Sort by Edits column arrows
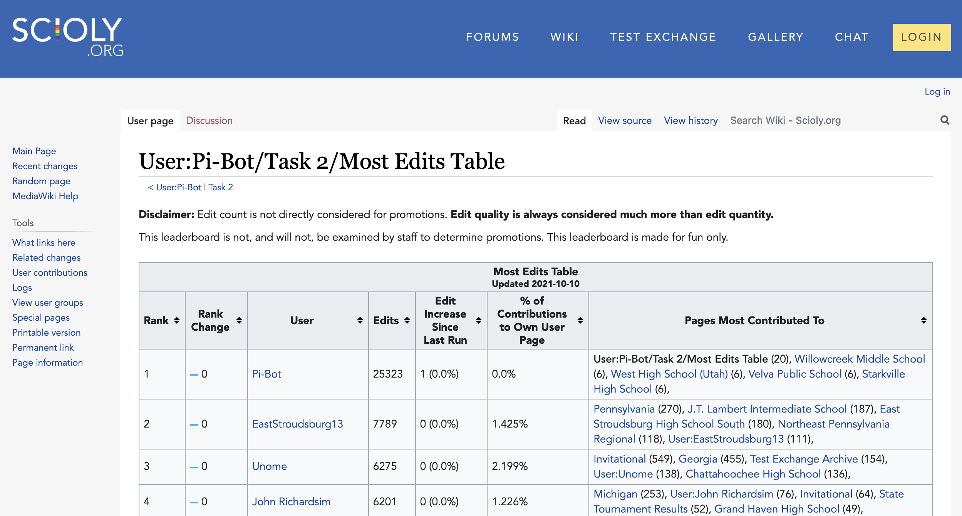962x516 pixels. click(x=407, y=320)
